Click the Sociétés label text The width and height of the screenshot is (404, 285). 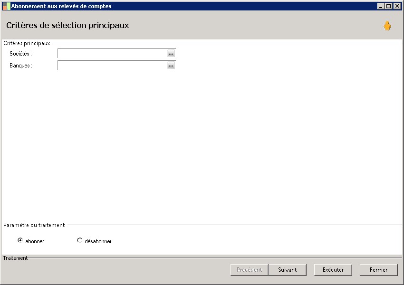coord(20,54)
